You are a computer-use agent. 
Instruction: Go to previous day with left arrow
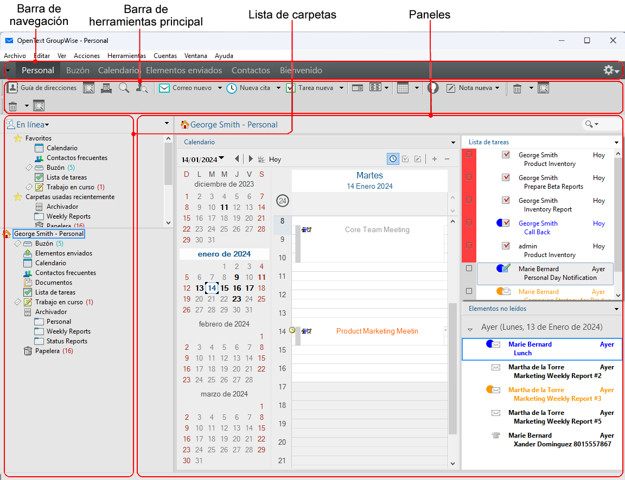point(237,159)
